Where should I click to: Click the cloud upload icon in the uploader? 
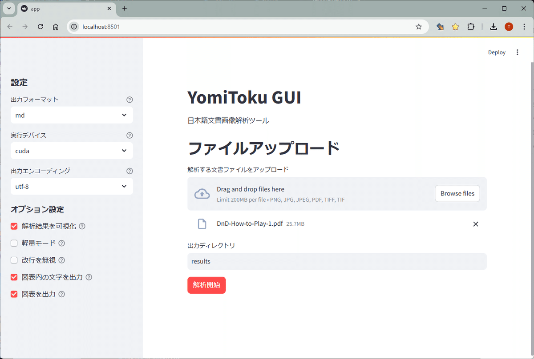pos(202,193)
